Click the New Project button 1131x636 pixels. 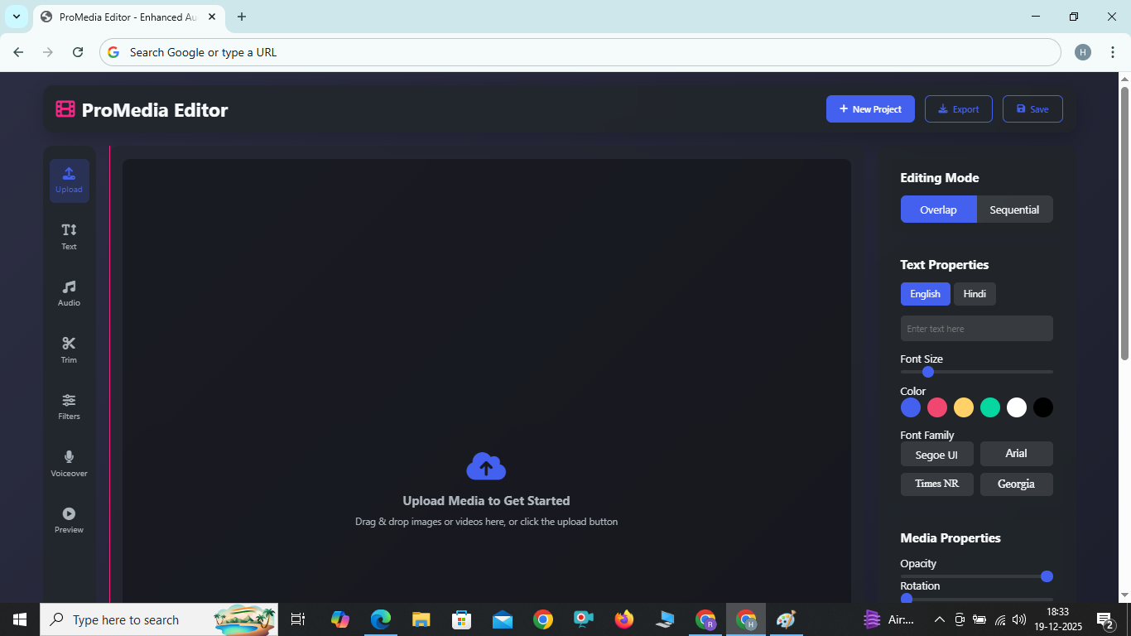pyautogui.click(x=870, y=108)
